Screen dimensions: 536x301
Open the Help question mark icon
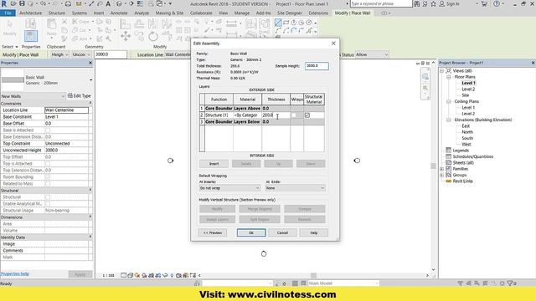(x=497, y=3)
